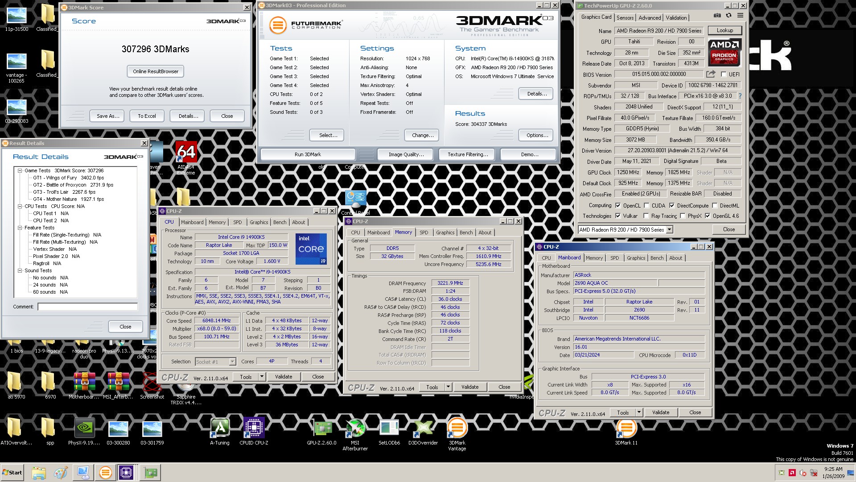The image size is (856, 482).
Task: Toggle the OpenGL 4.6 checkbox
Action: [708, 216]
